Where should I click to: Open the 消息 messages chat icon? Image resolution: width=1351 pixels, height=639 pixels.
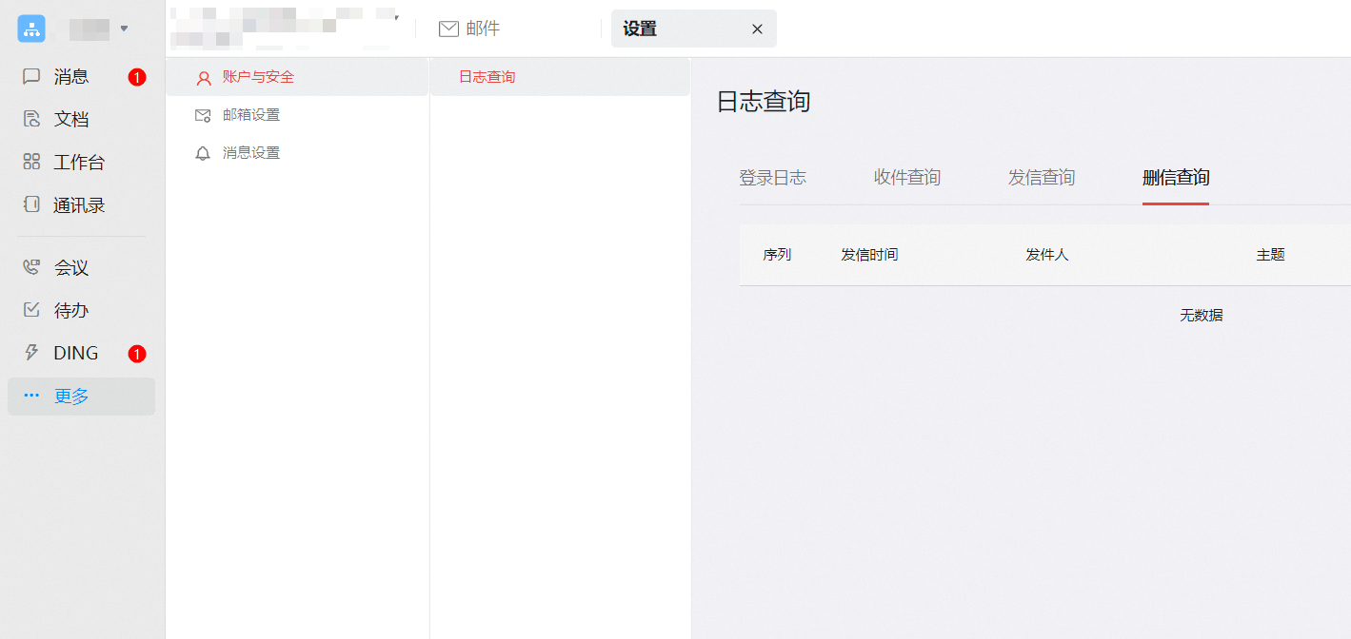tap(31, 76)
